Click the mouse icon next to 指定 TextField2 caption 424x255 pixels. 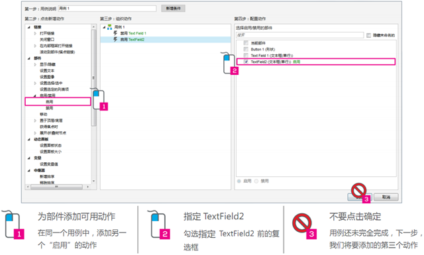point(159,225)
